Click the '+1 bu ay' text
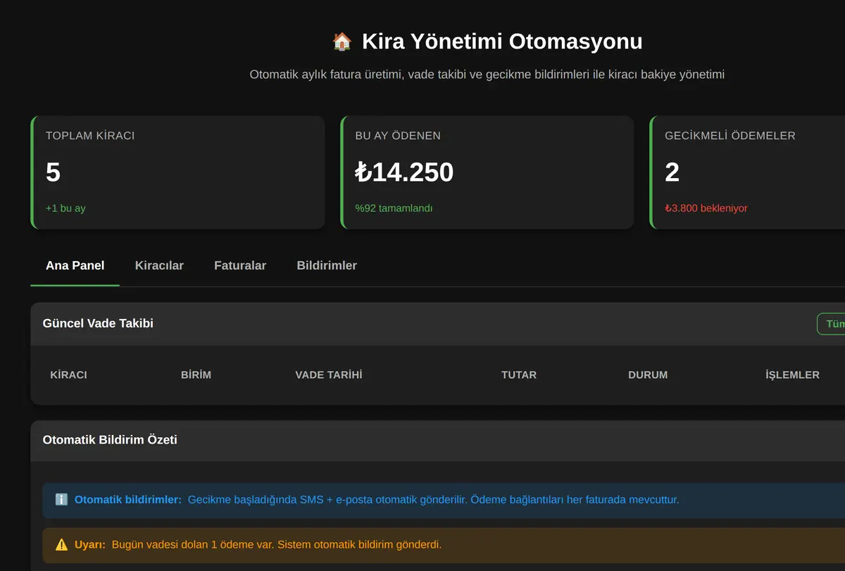Image resolution: width=845 pixels, height=571 pixels. (x=65, y=208)
